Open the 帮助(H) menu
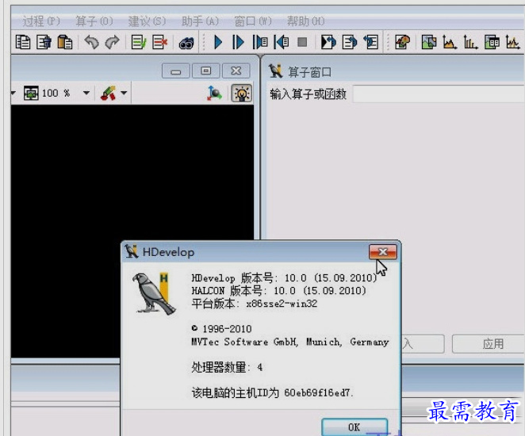Screen dimensions: 525x436 (305, 21)
